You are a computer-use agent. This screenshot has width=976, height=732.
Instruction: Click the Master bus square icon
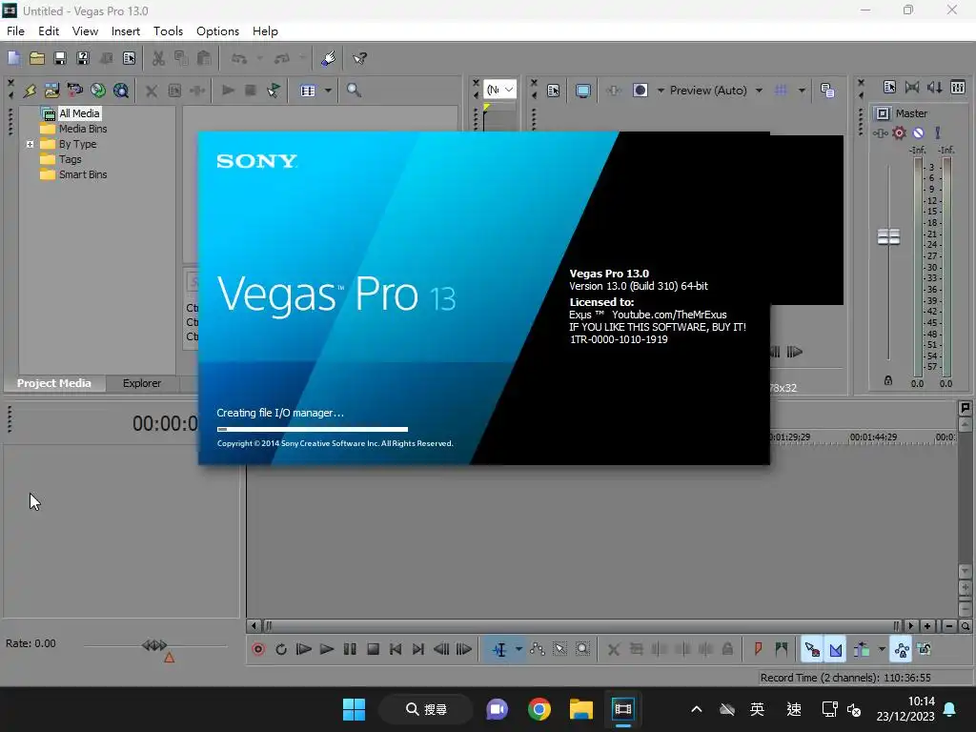883,113
